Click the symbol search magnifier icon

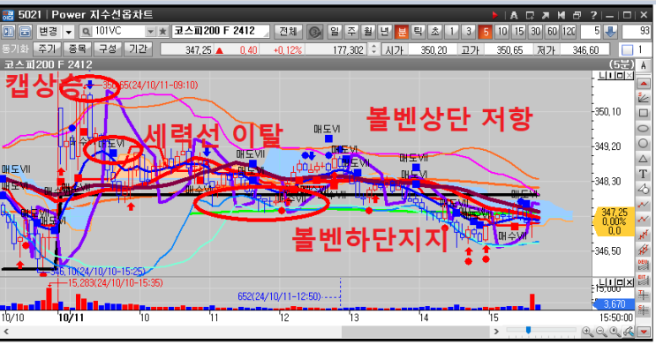86,32
